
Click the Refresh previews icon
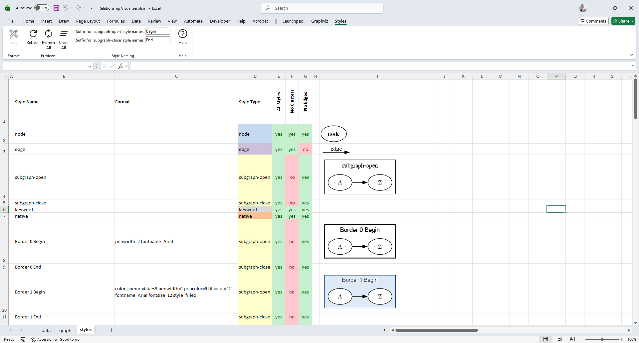(x=33, y=34)
